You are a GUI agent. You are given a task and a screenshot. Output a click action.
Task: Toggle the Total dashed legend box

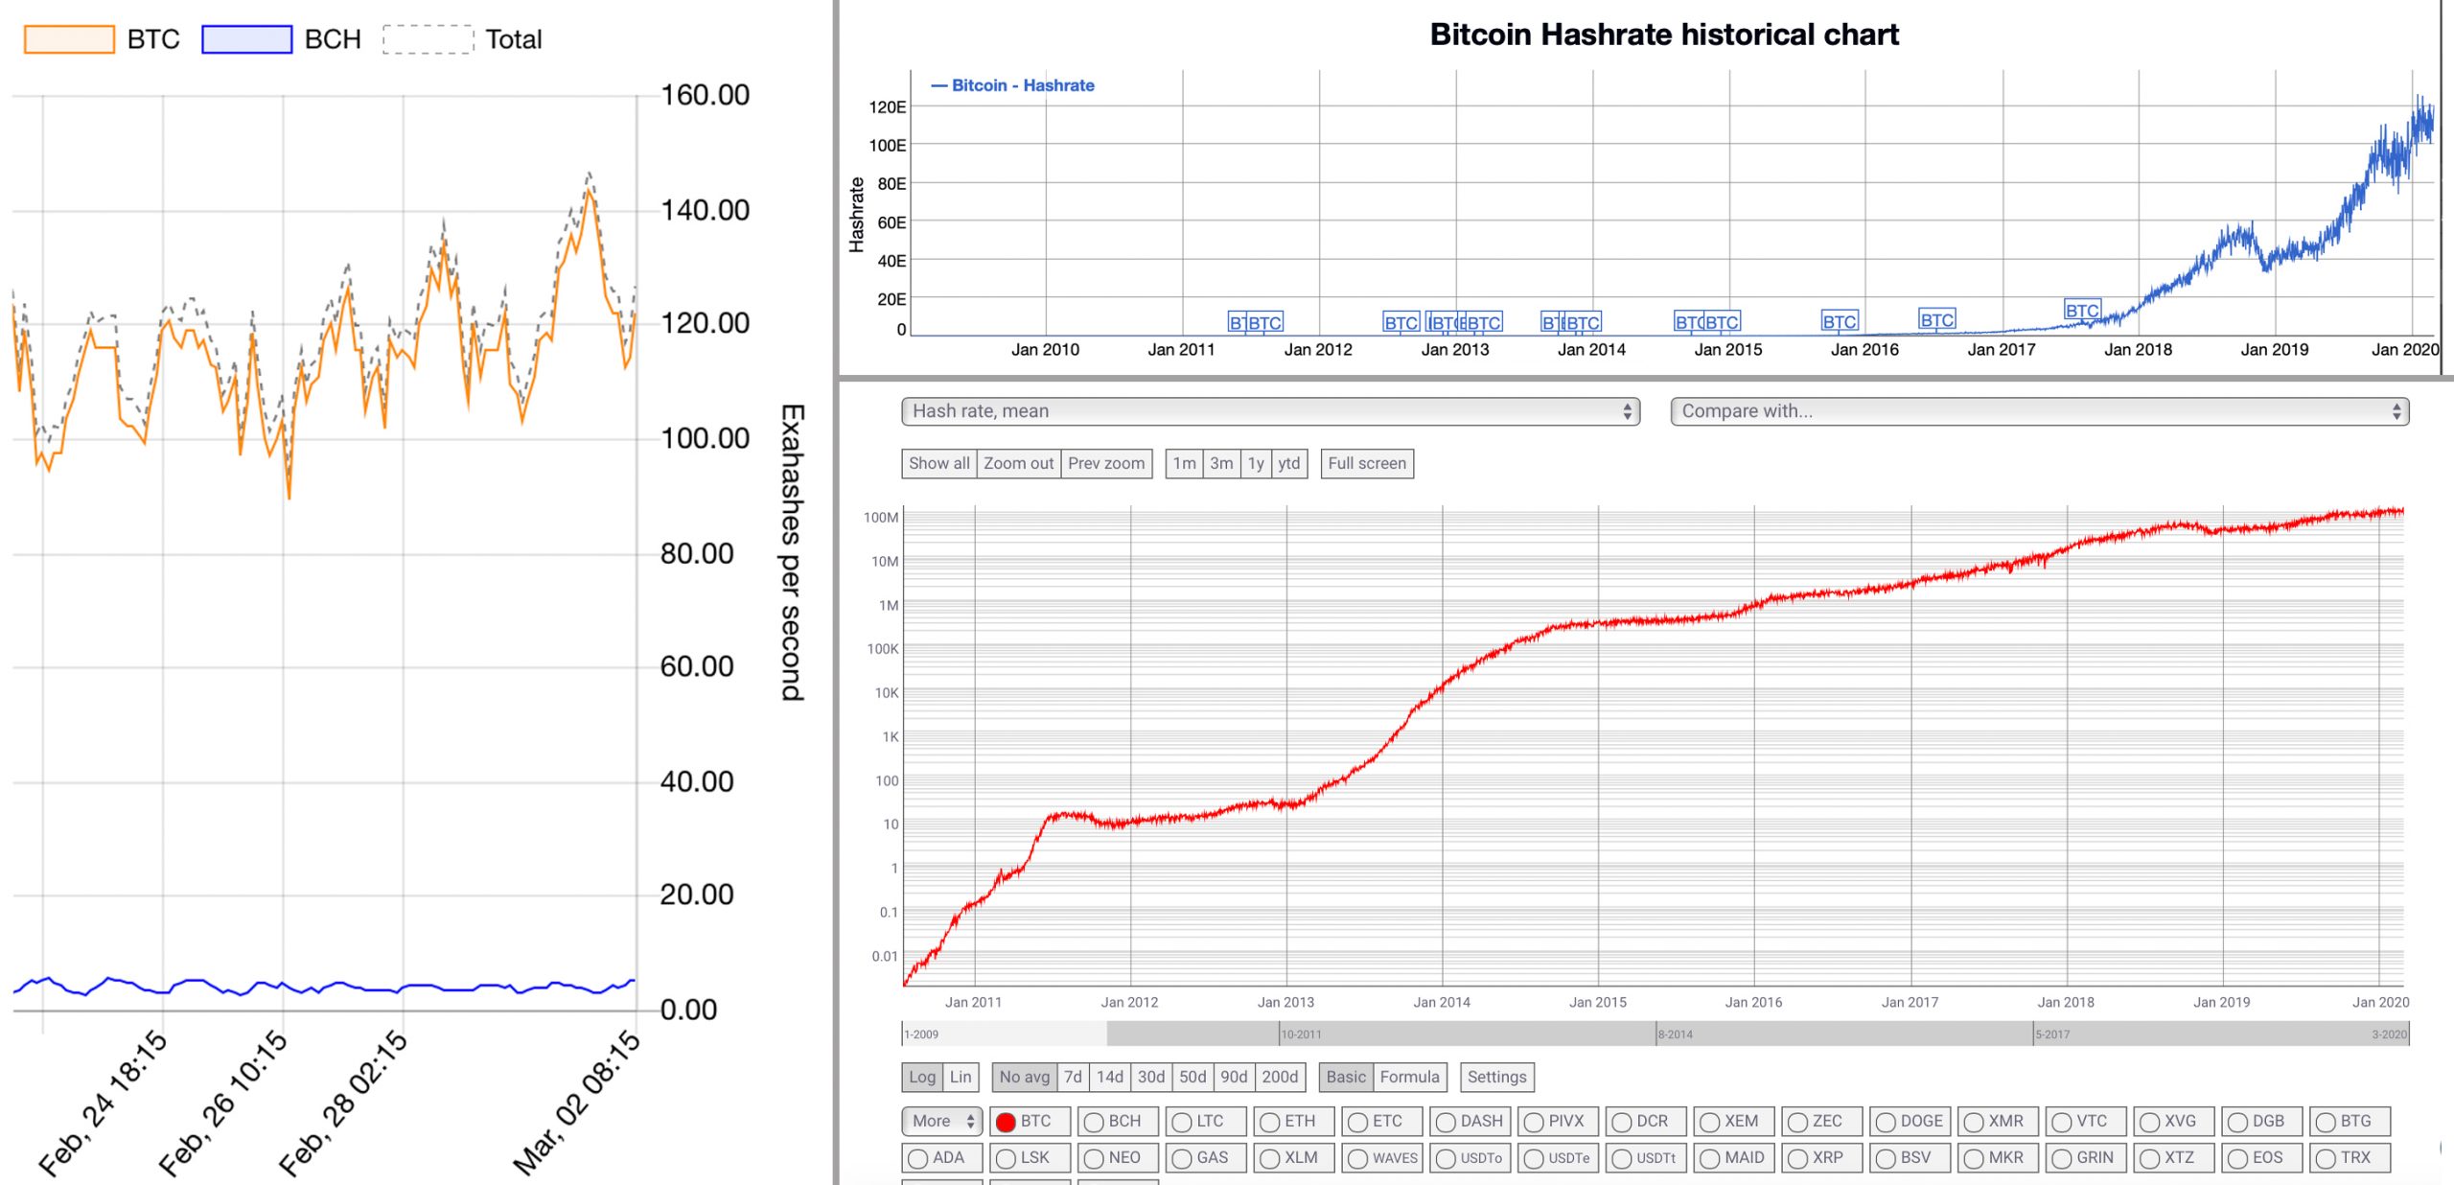[428, 39]
